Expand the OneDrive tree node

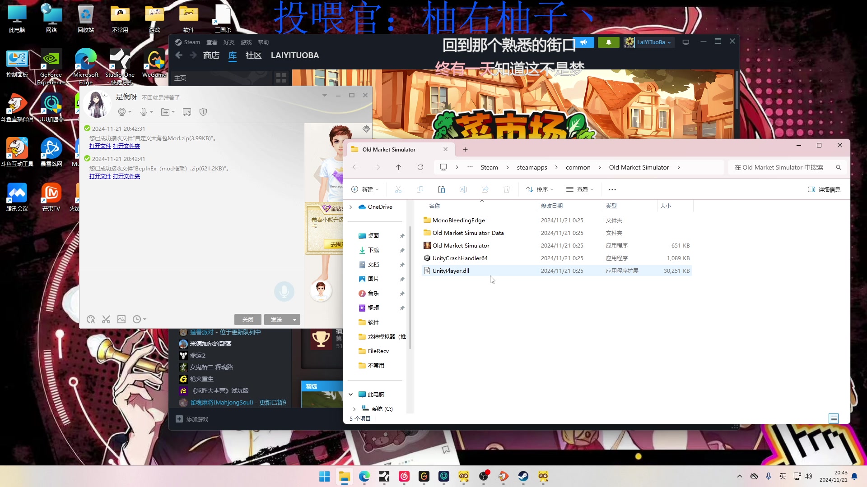point(351,207)
